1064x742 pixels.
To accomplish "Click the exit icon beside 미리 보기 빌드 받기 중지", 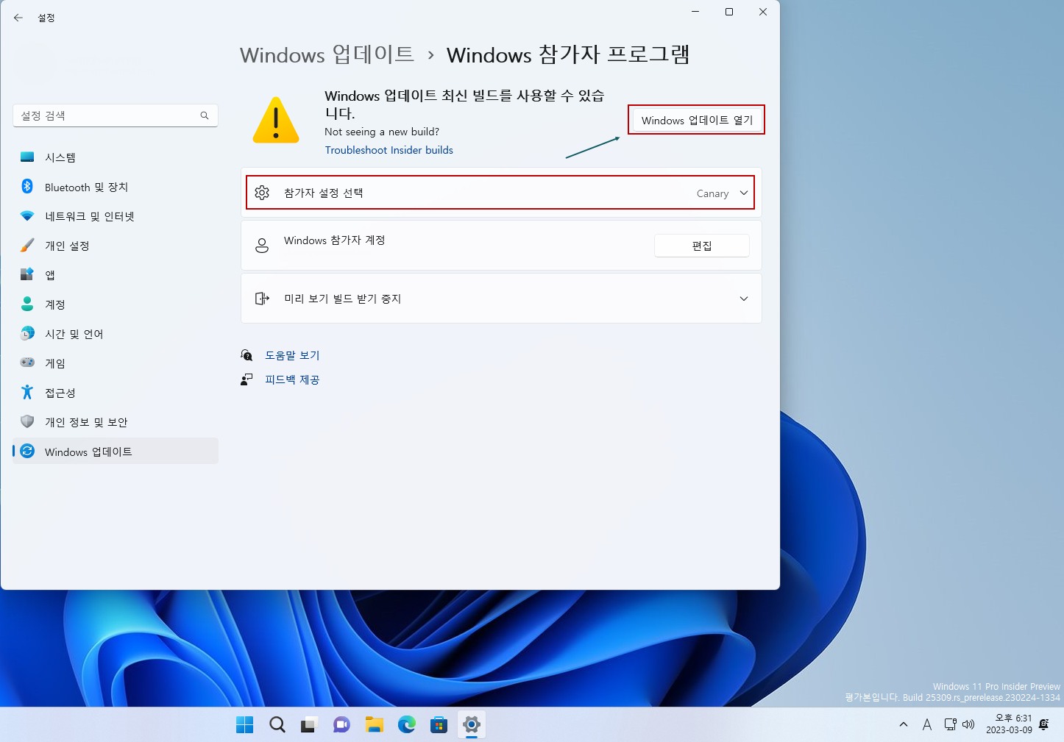I will 262,299.
